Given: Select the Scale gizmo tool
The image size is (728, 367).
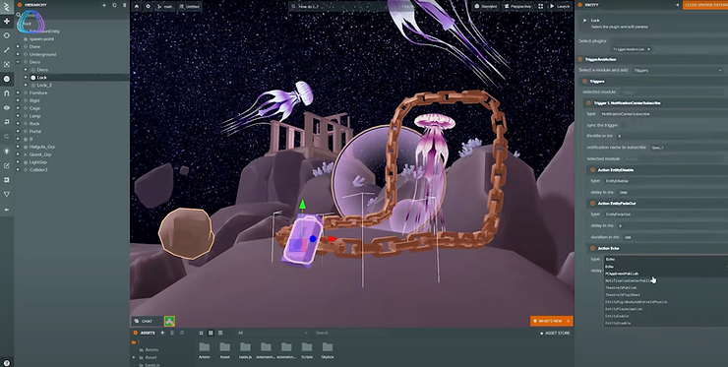Looking at the screenshot, I should pyautogui.click(x=7, y=50).
